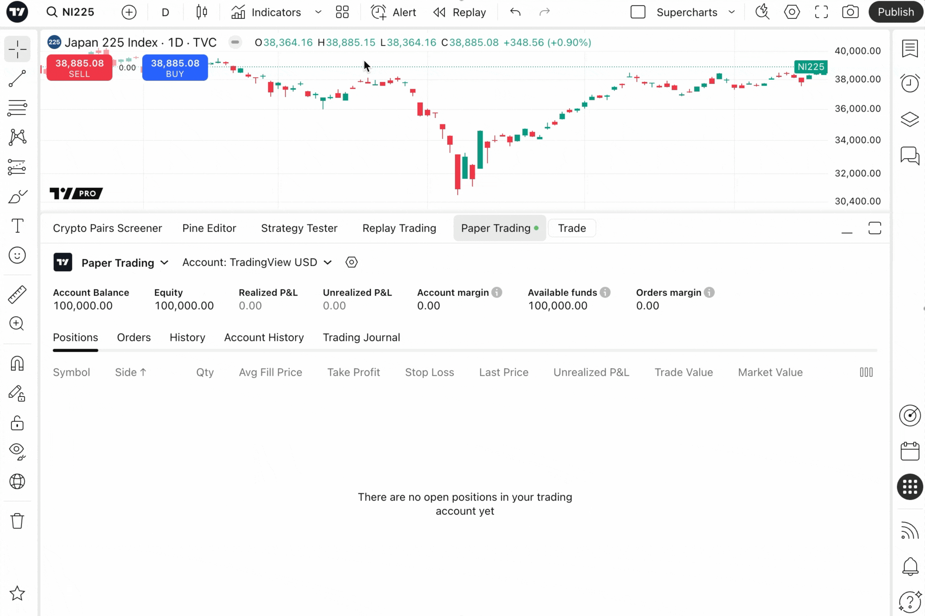Switch to the Strategy Tester tab
Screen dimensions: 925x616
coord(299,228)
